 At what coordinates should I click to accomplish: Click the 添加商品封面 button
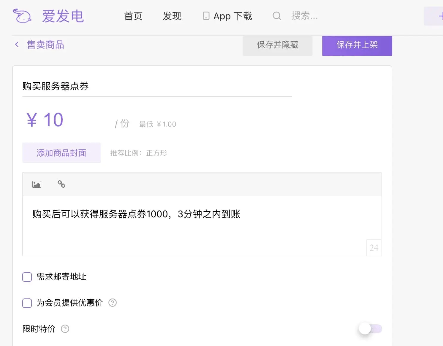[61, 153]
